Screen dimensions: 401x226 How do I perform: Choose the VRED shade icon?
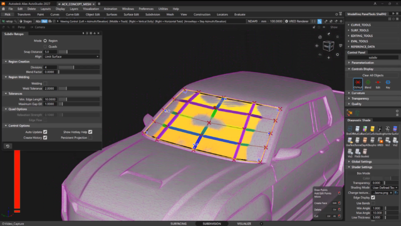point(380,140)
